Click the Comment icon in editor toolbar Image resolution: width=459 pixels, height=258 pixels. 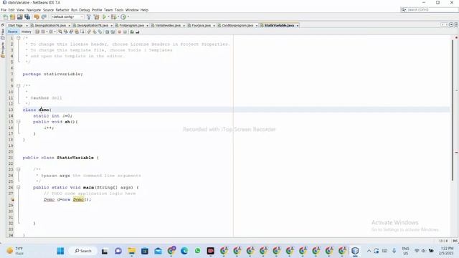[x=132, y=32]
